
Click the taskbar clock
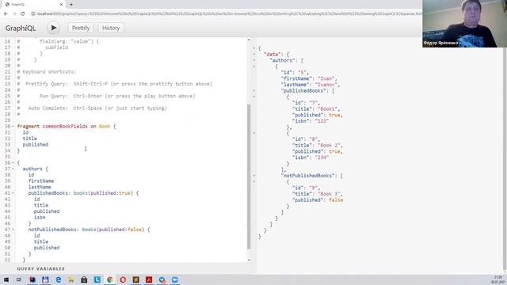(498, 279)
